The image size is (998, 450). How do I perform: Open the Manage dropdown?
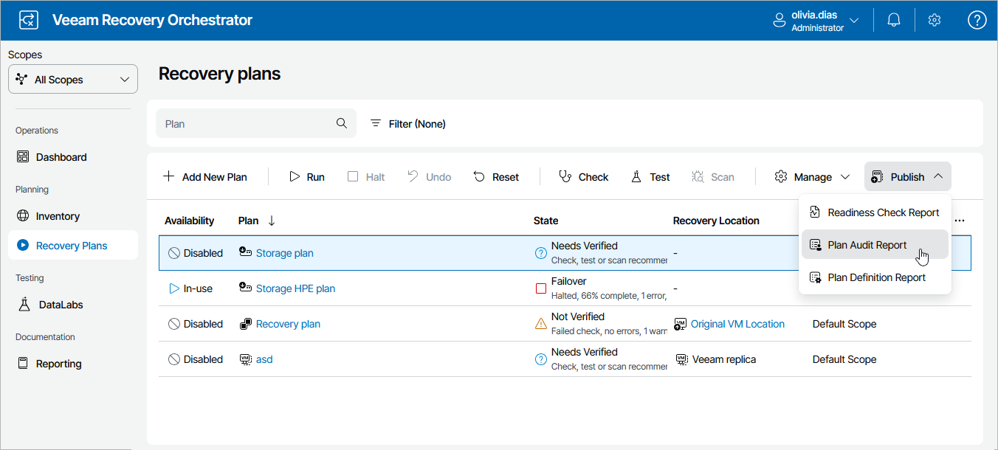pos(811,176)
